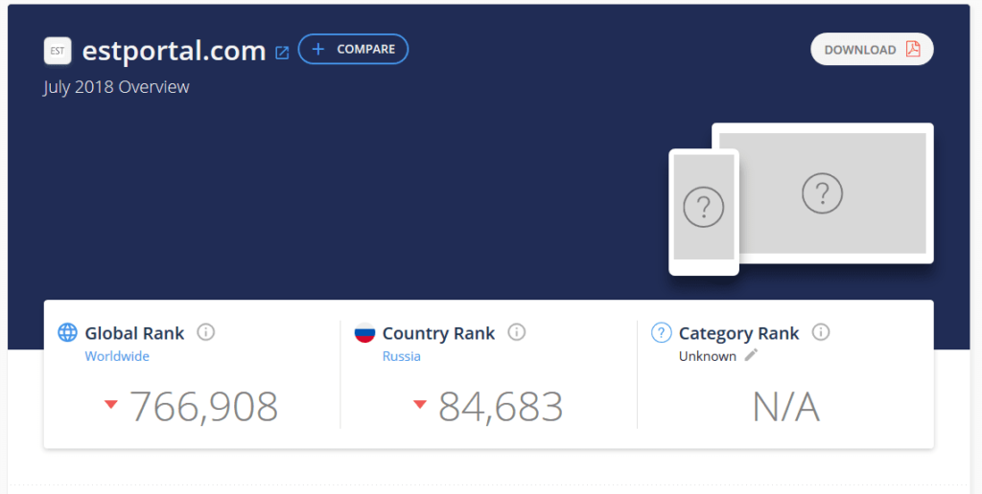Click the Worldwide link

tap(117, 356)
